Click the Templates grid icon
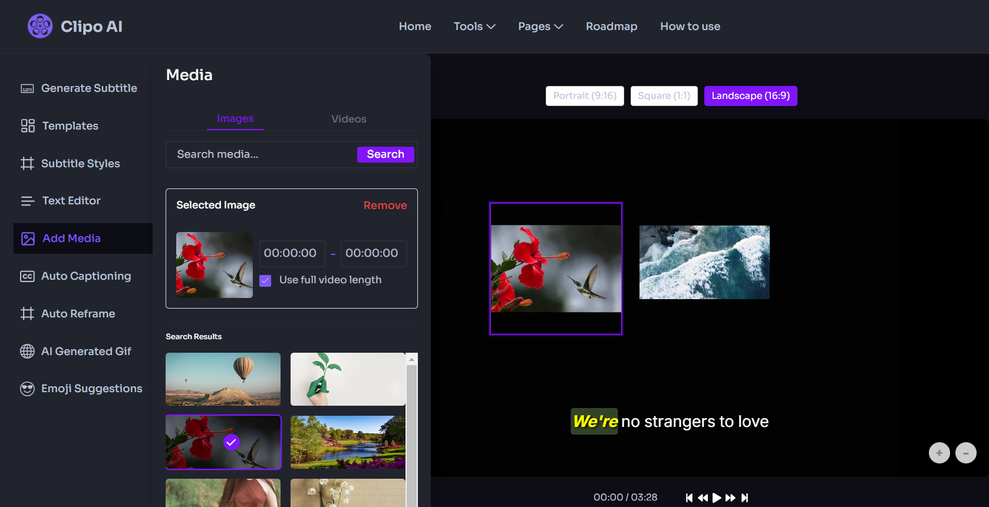The width and height of the screenshot is (989, 507). click(28, 125)
